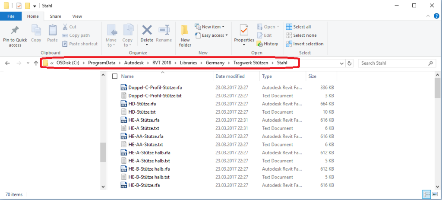Viewport: 442px width, 200px height.
Task: Go up one folder level arrow
Action: click(x=36, y=63)
